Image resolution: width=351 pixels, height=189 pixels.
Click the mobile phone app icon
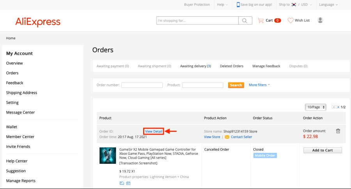238,4
